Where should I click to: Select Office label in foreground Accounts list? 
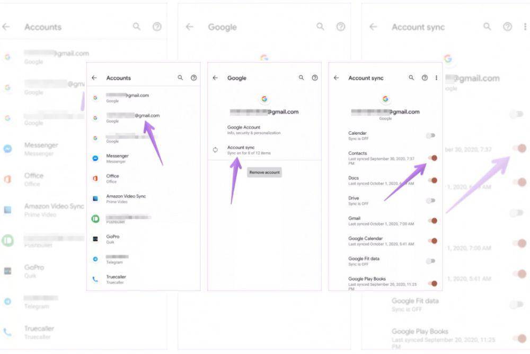tap(112, 176)
